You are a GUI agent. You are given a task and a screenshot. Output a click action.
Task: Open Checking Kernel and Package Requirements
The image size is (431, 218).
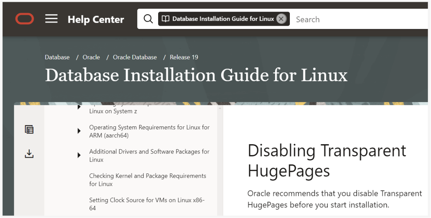click(x=148, y=180)
